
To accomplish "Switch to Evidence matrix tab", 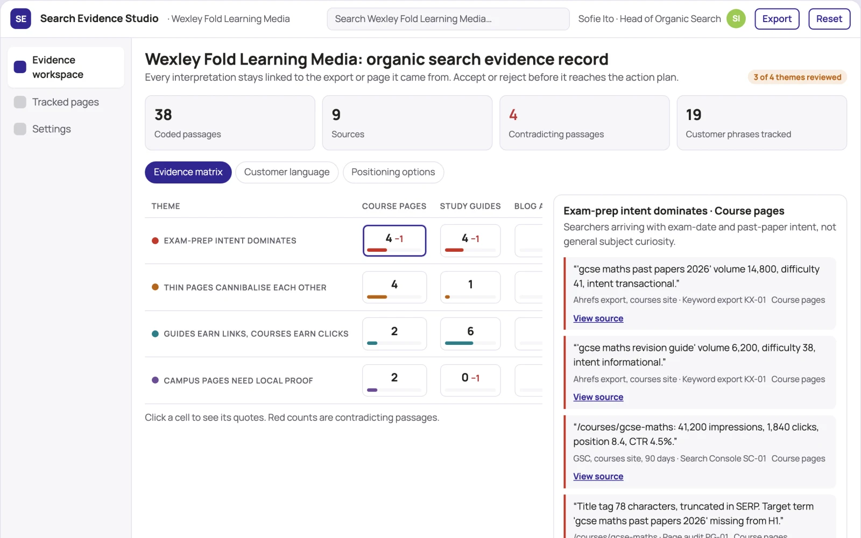I will (188, 172).
